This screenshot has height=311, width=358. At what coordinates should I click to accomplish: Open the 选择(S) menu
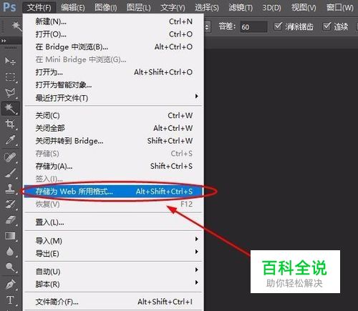point(207,8)
